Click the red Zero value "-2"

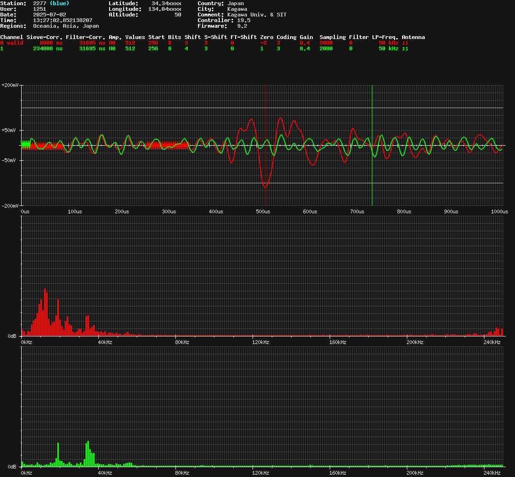pos(263,43)
